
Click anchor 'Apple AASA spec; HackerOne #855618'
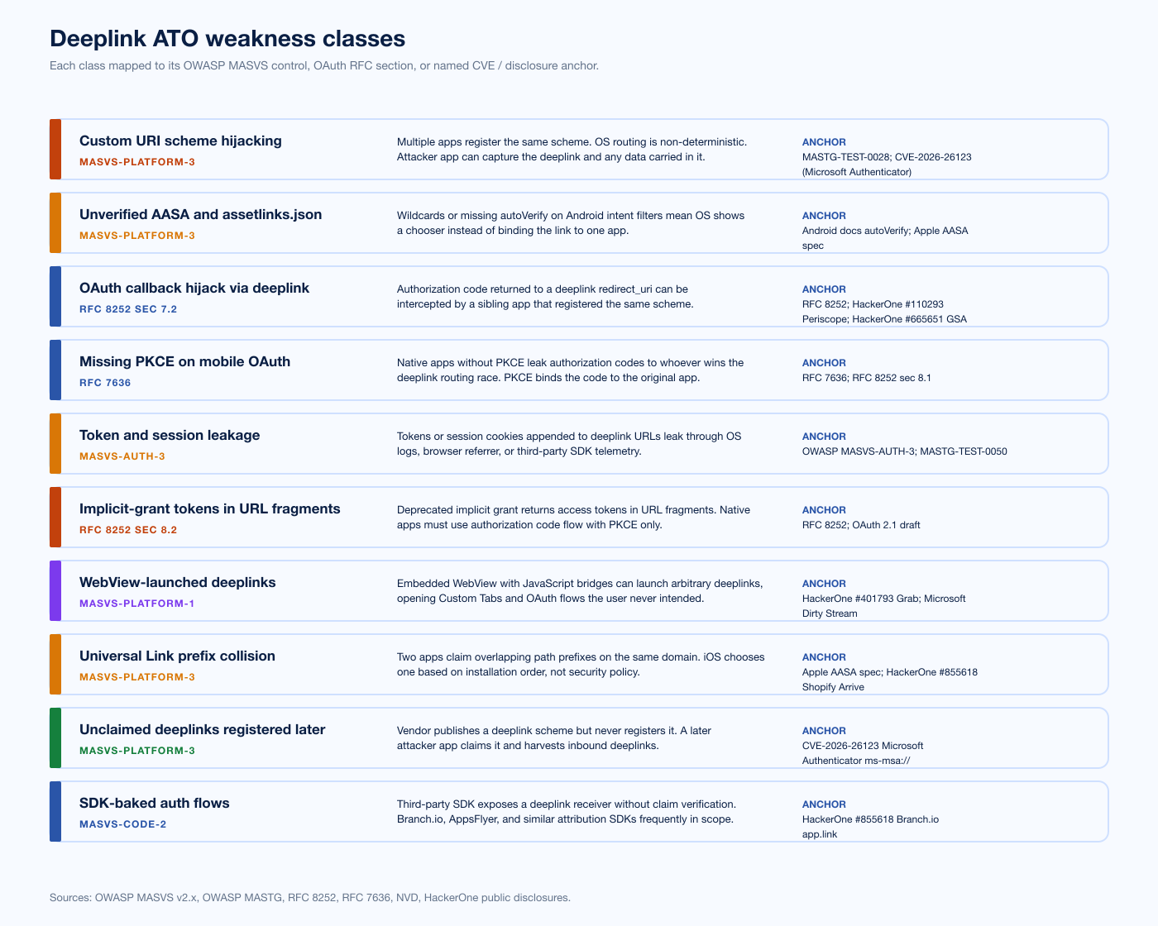click(x=890, y=672)
